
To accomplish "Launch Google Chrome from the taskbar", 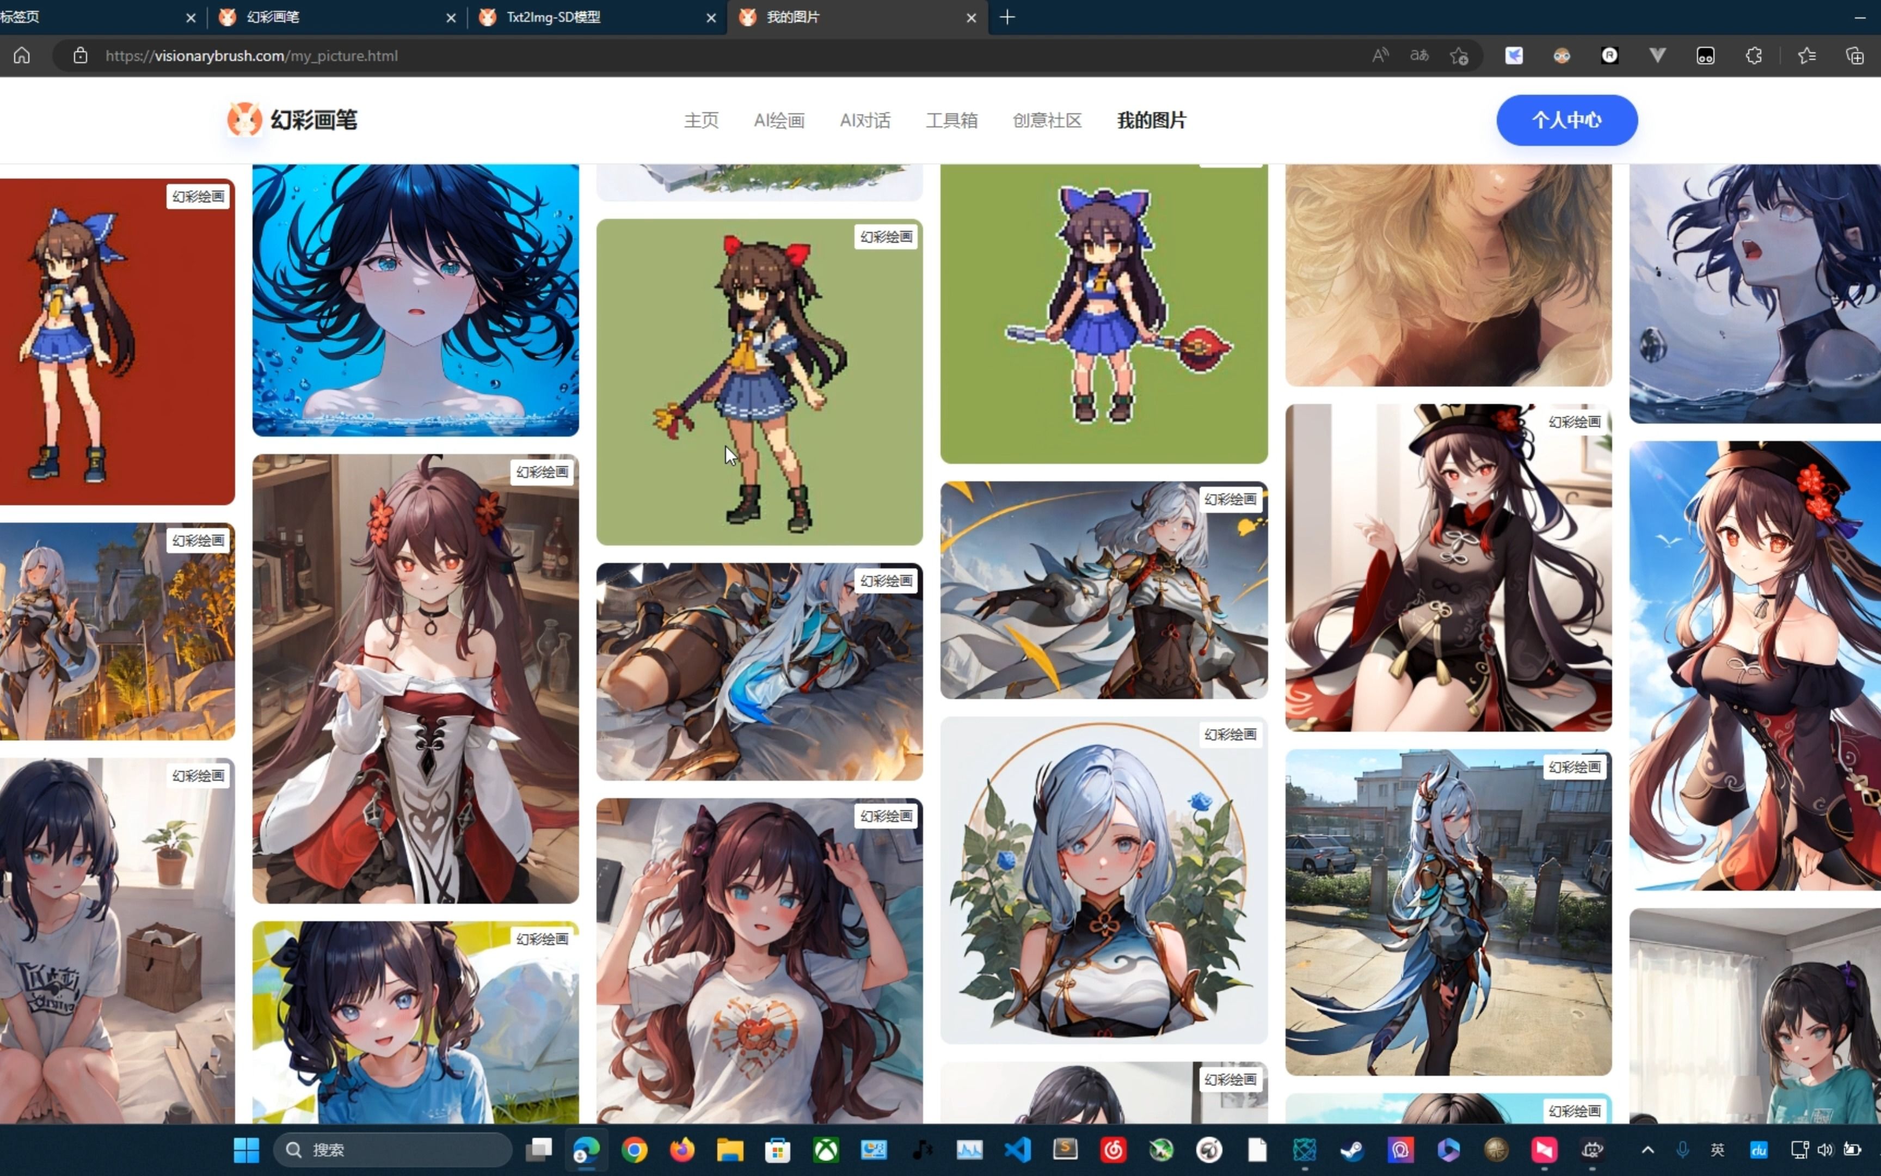I will pos(634,1149).
